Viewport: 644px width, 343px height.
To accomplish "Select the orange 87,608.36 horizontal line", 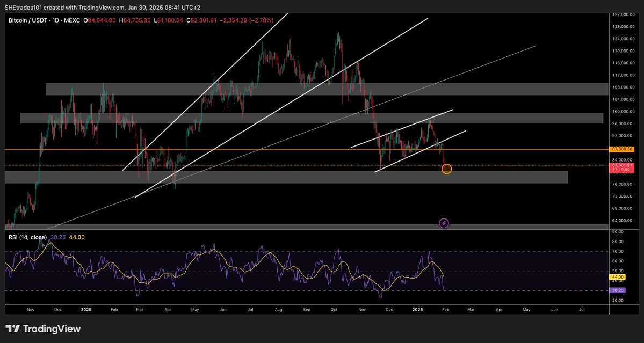I will click(x=306, y=150).
